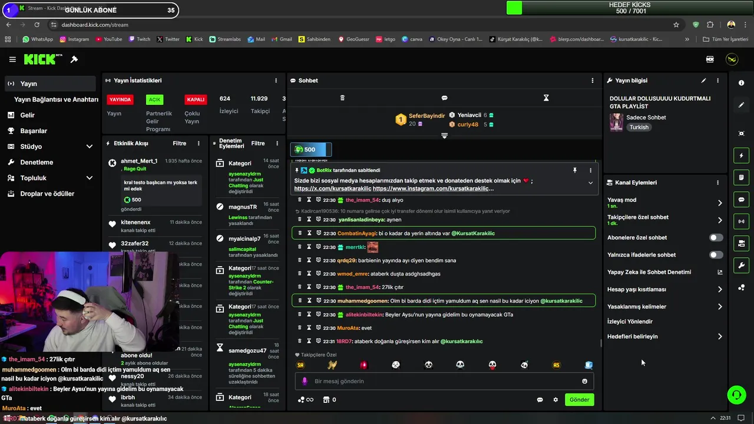Open the AI chat moderation external link icon
The image size is (754, 424).
[720, 272]
